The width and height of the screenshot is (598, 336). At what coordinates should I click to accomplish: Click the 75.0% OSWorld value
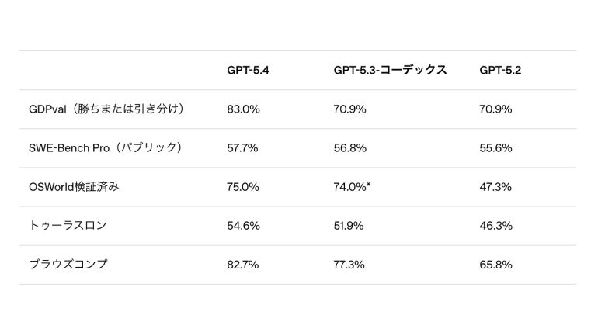click(243, 186)
